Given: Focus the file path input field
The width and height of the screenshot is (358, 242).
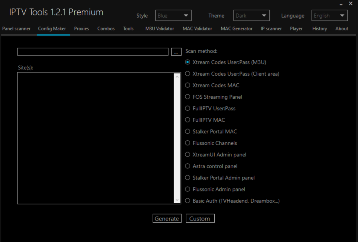Looking at the screenshot, I should (x=93, y=52).
